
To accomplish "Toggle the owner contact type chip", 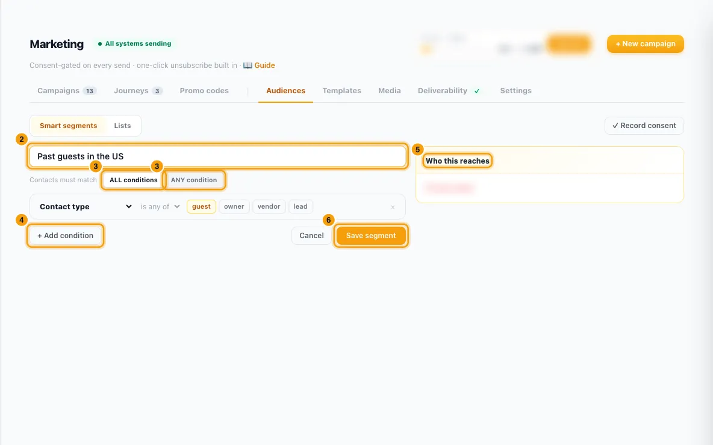I will point(234,207).
